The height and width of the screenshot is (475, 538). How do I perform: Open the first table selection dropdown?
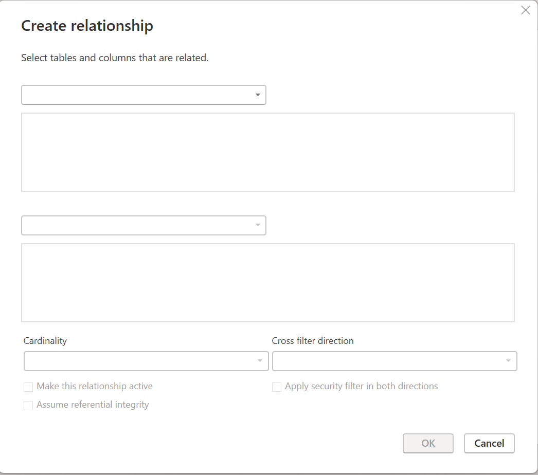click(x=144, y=95)
